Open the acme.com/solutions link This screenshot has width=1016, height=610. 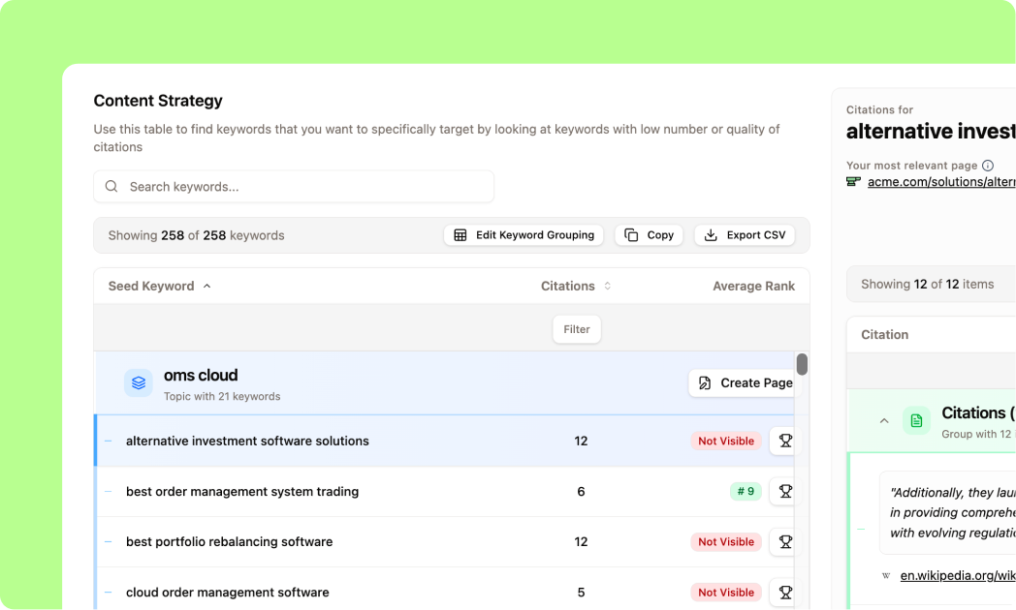coord(941,182)
